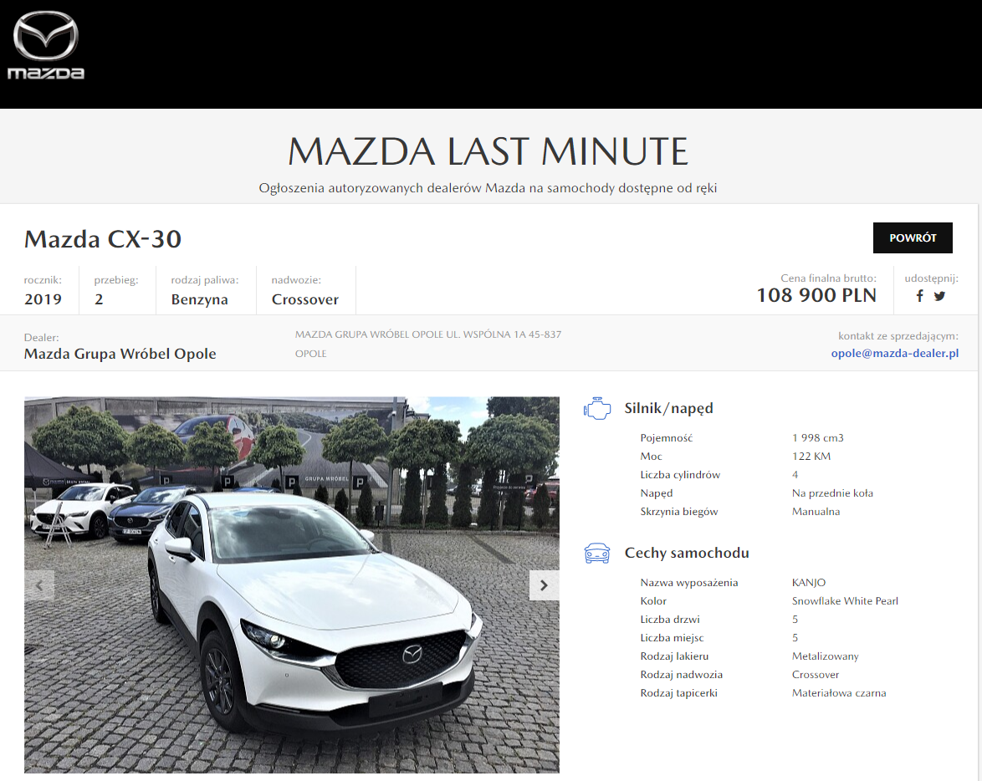The width and height of the screenshot is (982, 781).
Task: Click the white Mazda CX-30 photo
Action: pos(292,585)
